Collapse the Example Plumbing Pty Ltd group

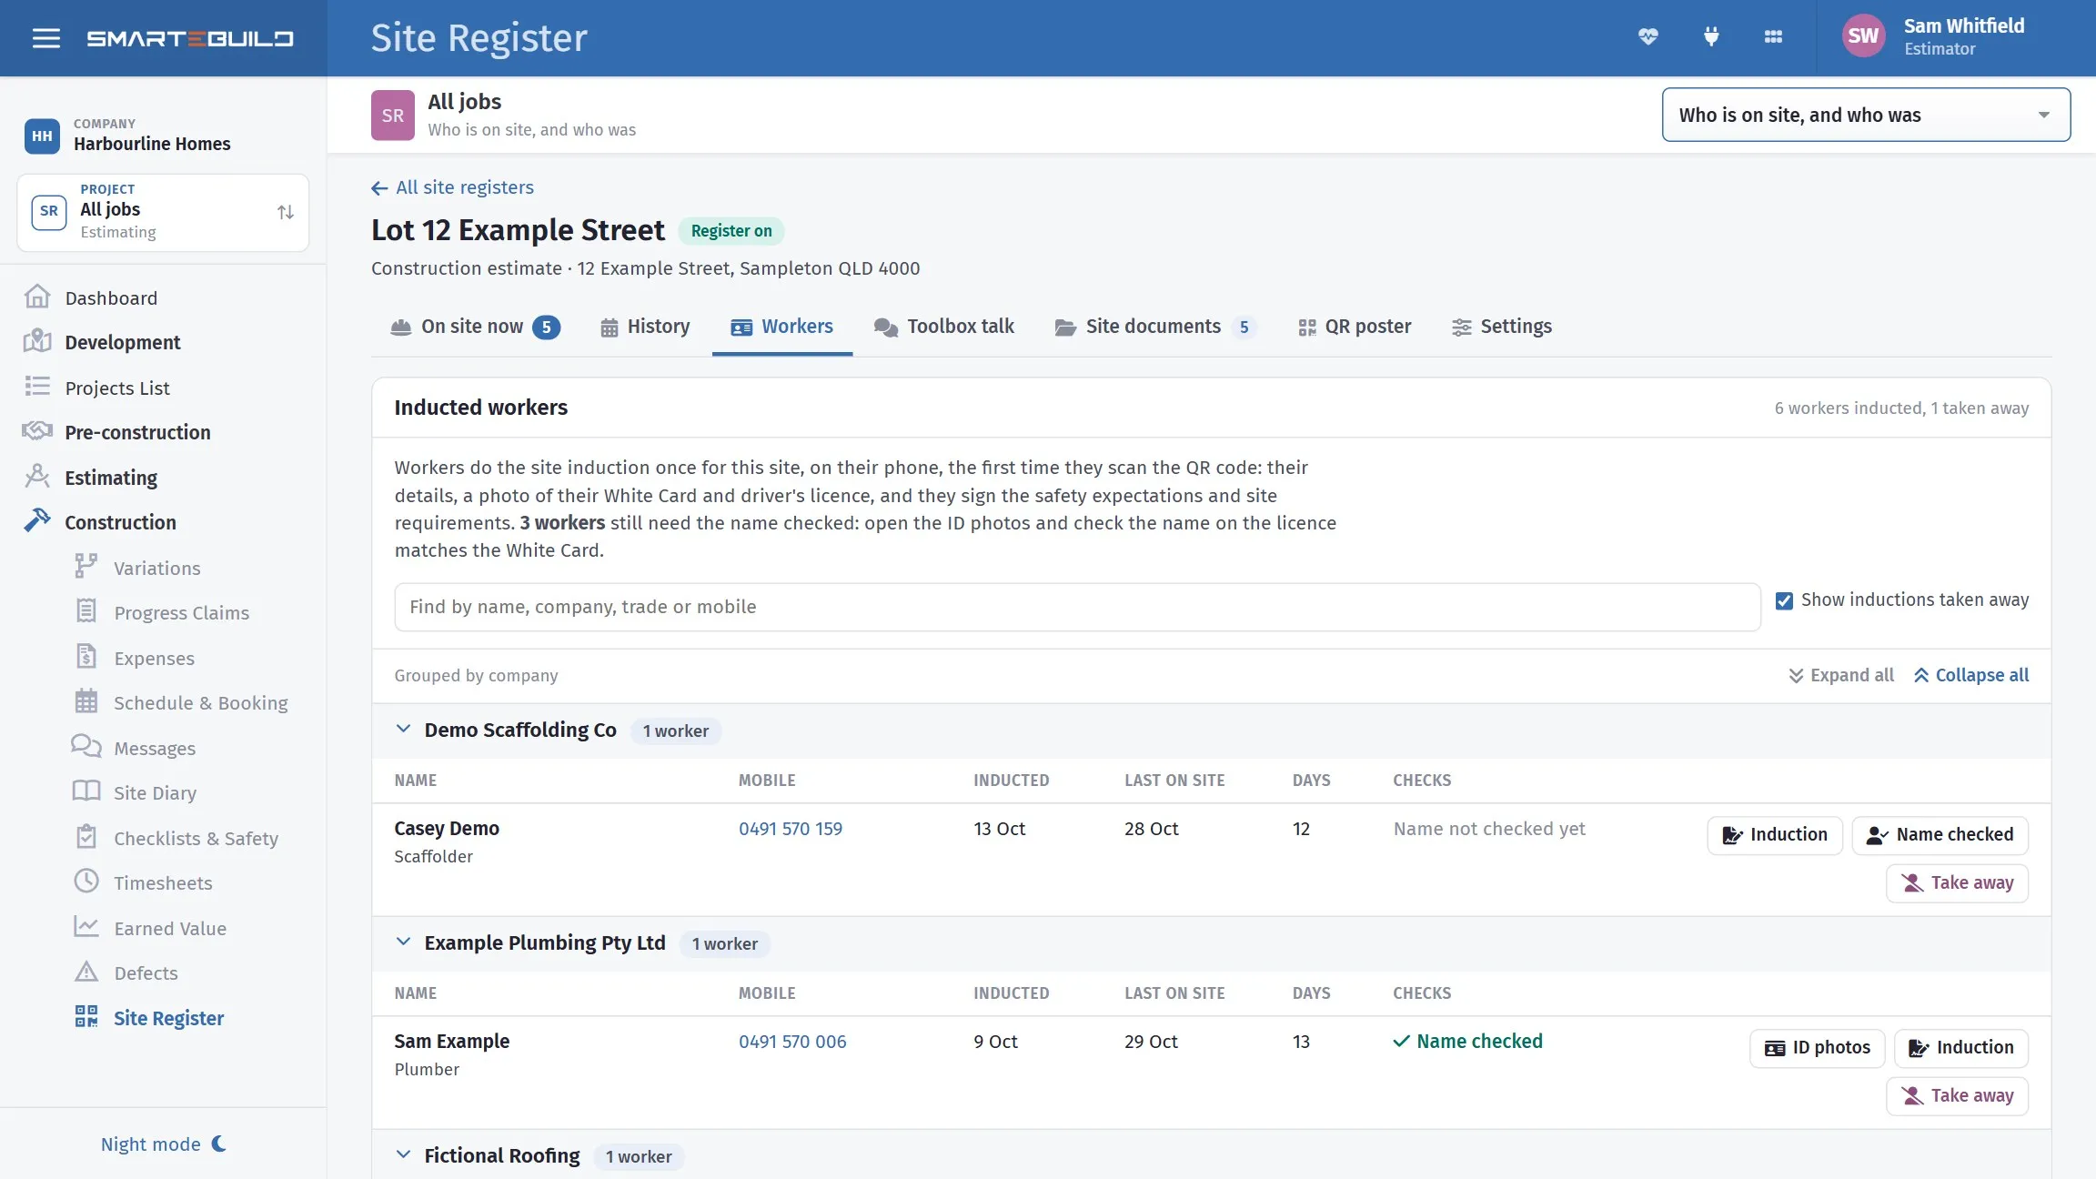403,942
